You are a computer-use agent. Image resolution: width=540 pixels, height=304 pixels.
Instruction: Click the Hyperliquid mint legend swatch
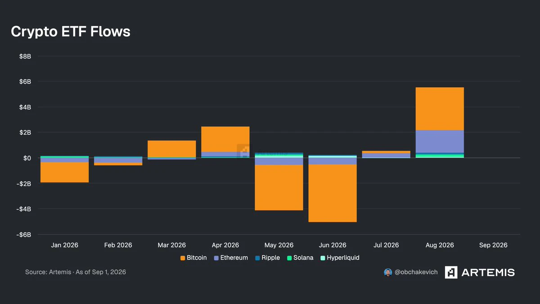tap(323, 258)
